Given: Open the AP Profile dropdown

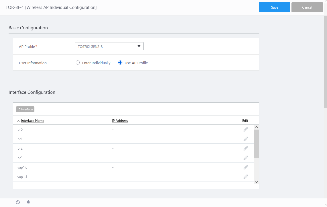Looking at the screenshot, I should tap(109, 46).
